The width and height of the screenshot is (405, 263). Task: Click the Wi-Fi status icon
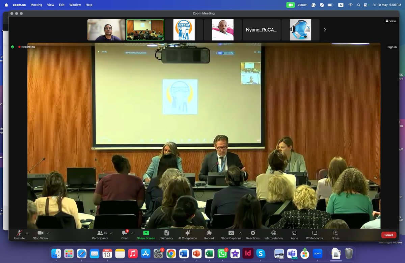click(x=350, y=5)
